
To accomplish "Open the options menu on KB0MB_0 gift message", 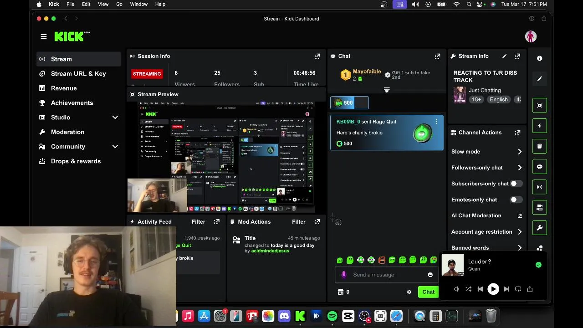I will 436,122.
